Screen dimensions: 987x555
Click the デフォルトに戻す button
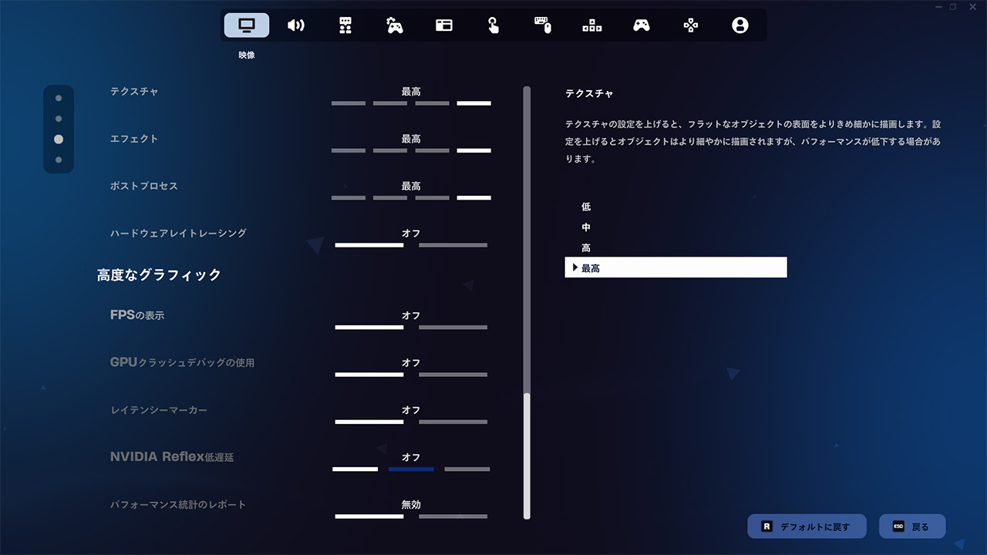pos(807,526)
